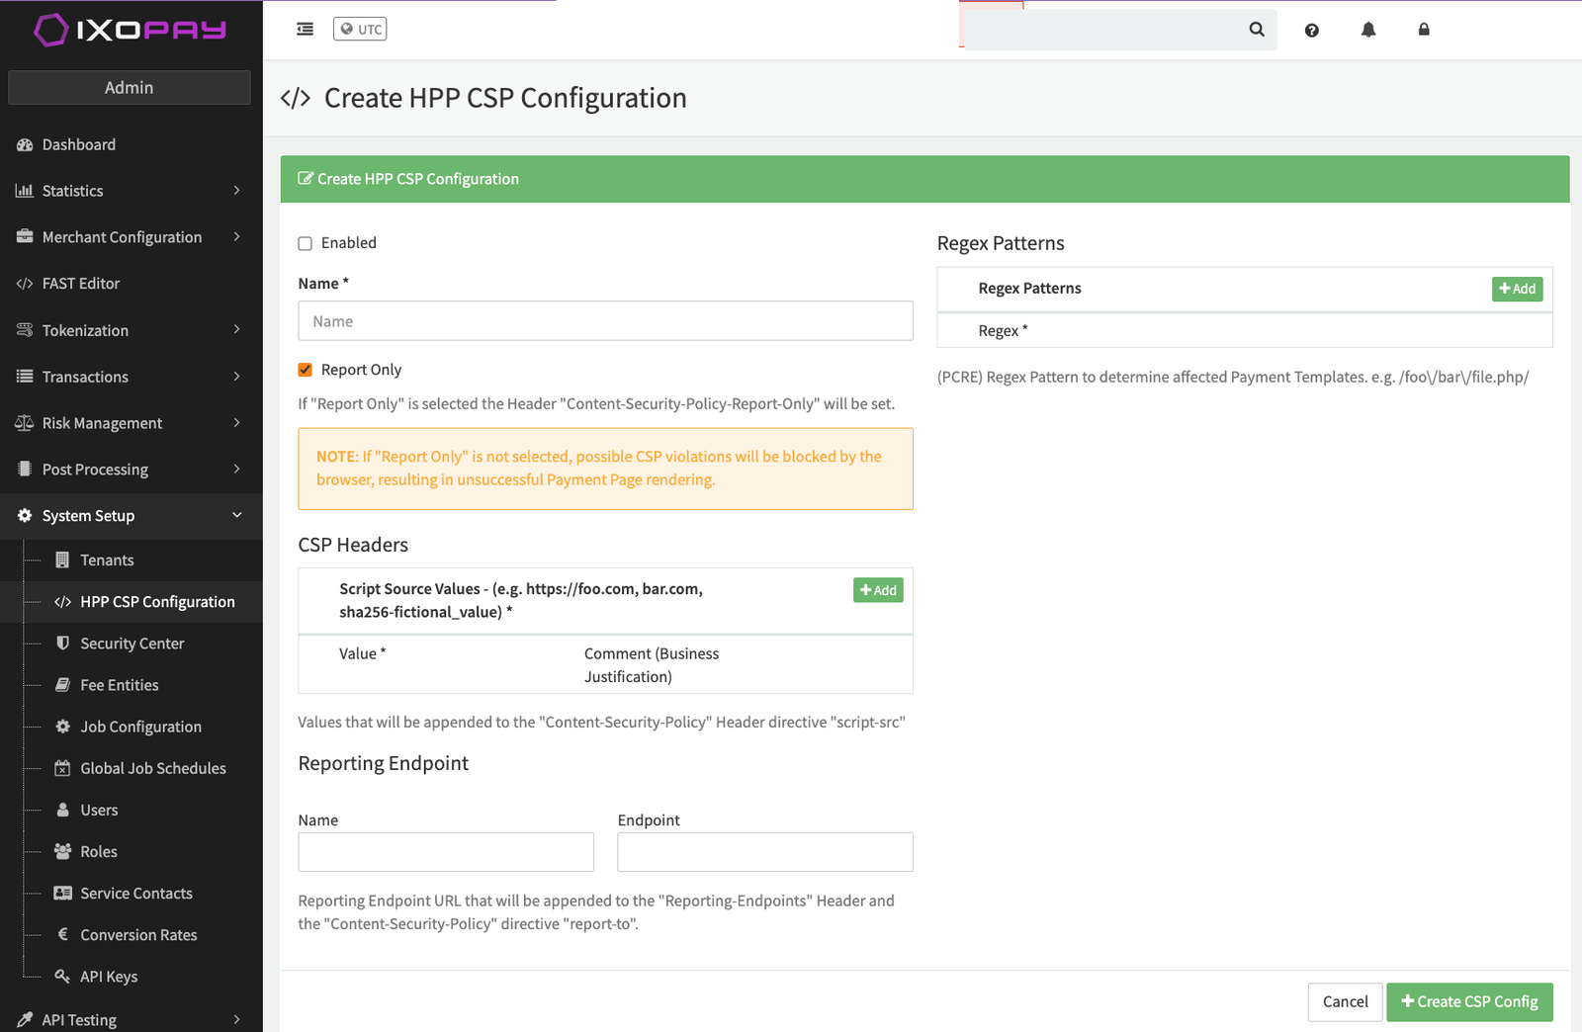Collapse the System Setup chevron

pyautogui.click(x=236, y=515)
